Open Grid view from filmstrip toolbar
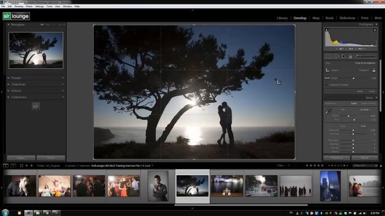 [22, 166]
